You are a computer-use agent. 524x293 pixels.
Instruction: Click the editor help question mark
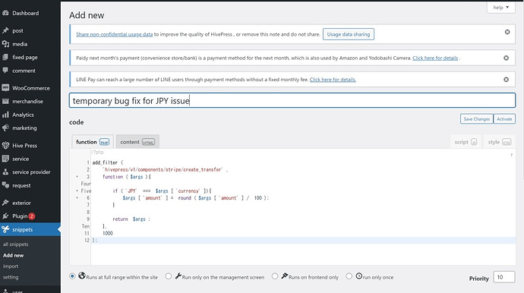pyautogui.click(x=511, y=155)
